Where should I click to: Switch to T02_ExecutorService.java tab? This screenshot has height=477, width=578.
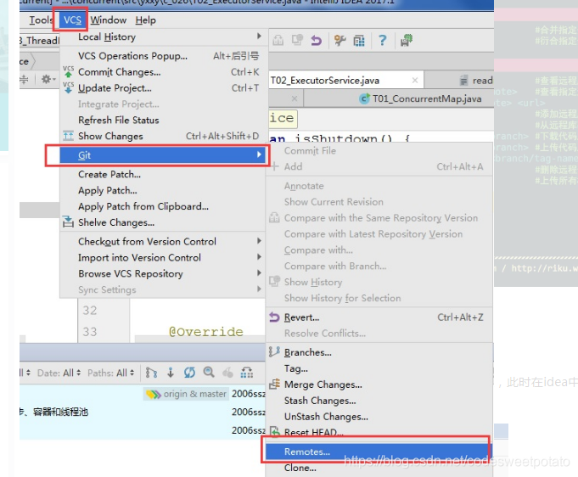click(345, 80)
